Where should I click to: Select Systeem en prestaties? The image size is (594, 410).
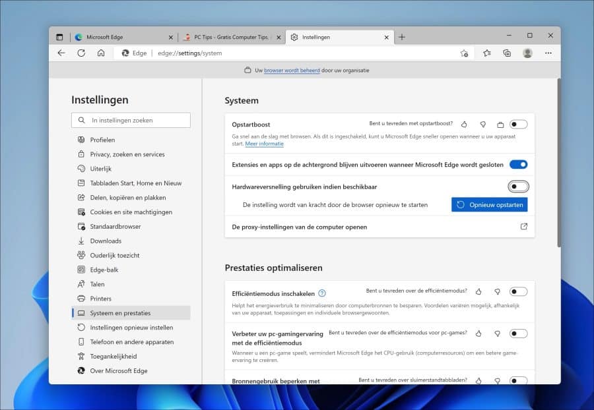[131, 313]
